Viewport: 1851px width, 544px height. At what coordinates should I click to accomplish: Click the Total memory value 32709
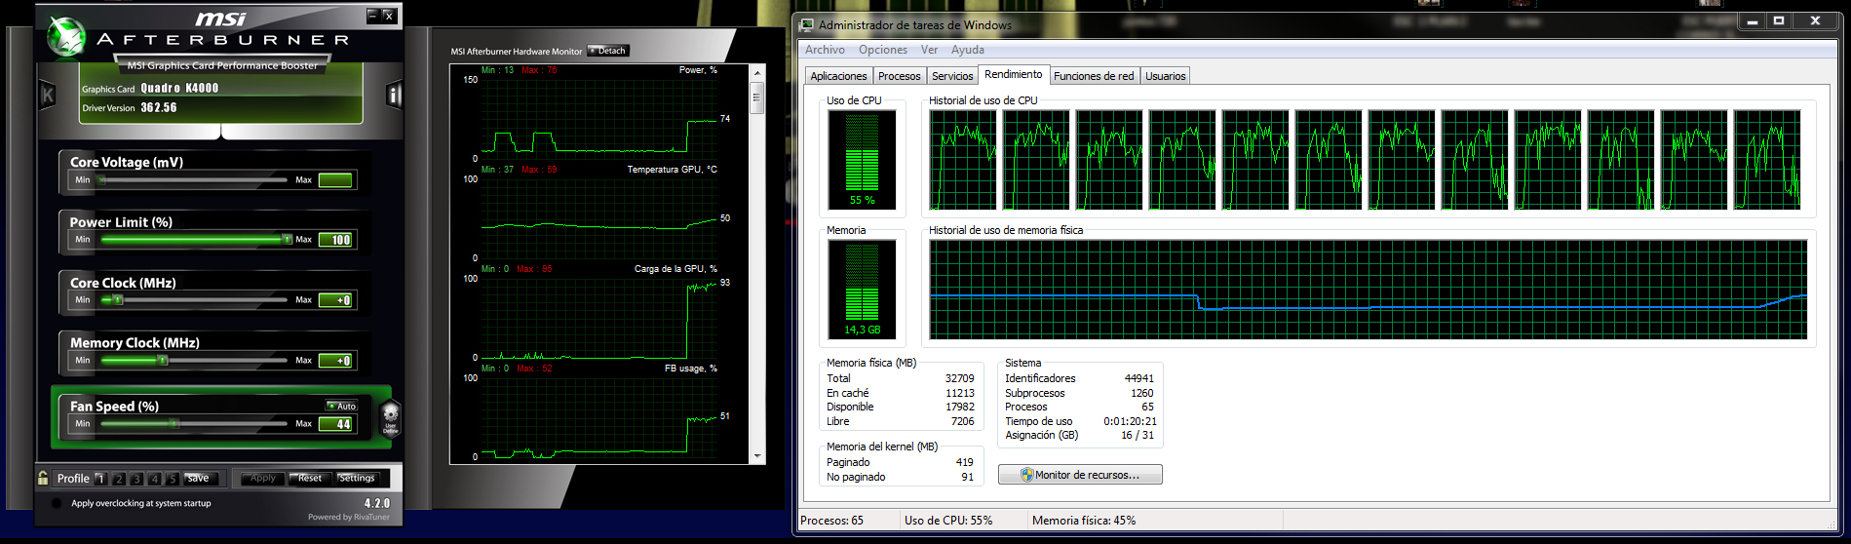(959, 378)
